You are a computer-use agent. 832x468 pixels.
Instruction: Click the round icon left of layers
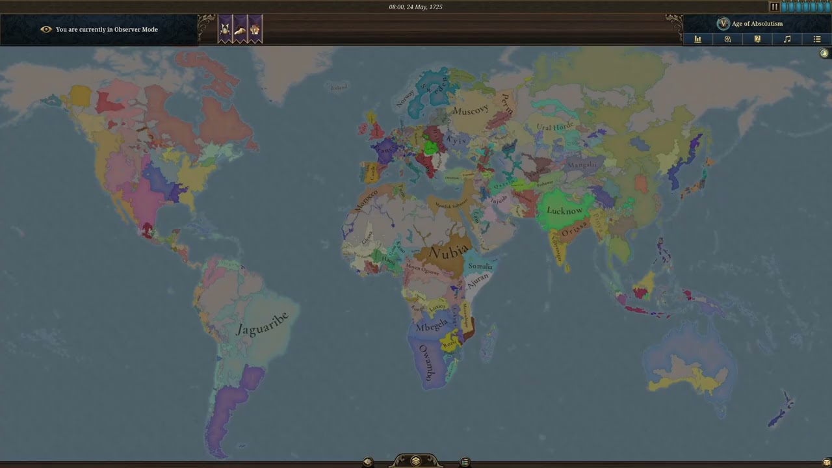pos(367,462)
